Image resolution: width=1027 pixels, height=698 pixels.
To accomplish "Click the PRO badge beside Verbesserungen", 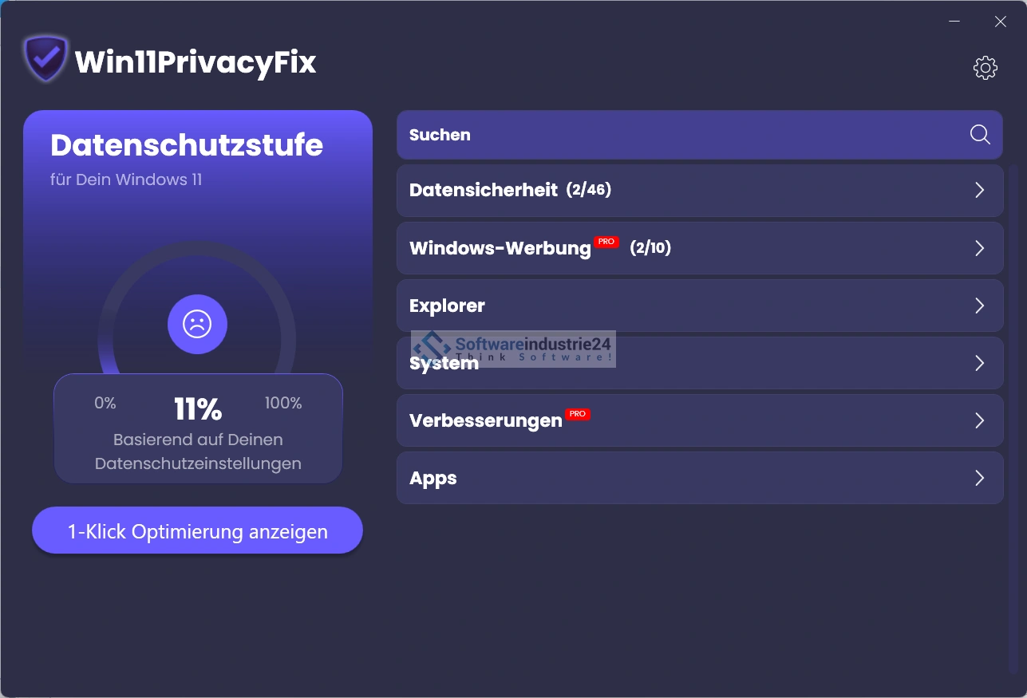I will [578, 414].
